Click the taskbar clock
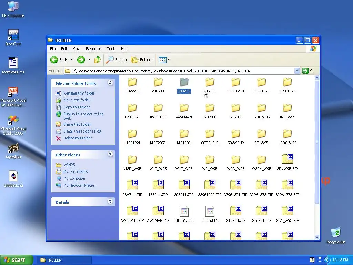Image resolution: width=353 pixels, height=265 pixels. click(340, 260)
